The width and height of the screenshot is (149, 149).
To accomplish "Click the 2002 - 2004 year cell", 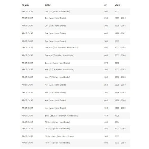I will point(120,55).
